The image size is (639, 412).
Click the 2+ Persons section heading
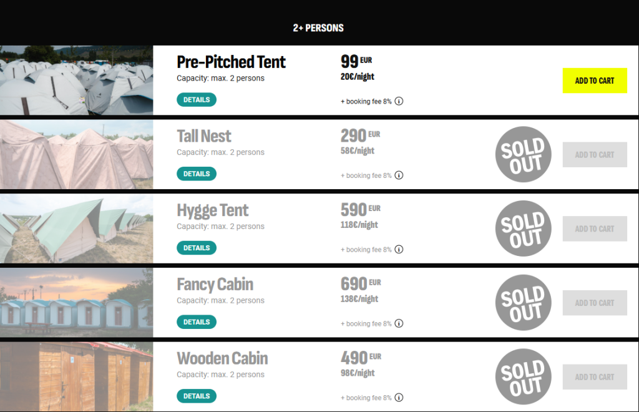[318, 28]
